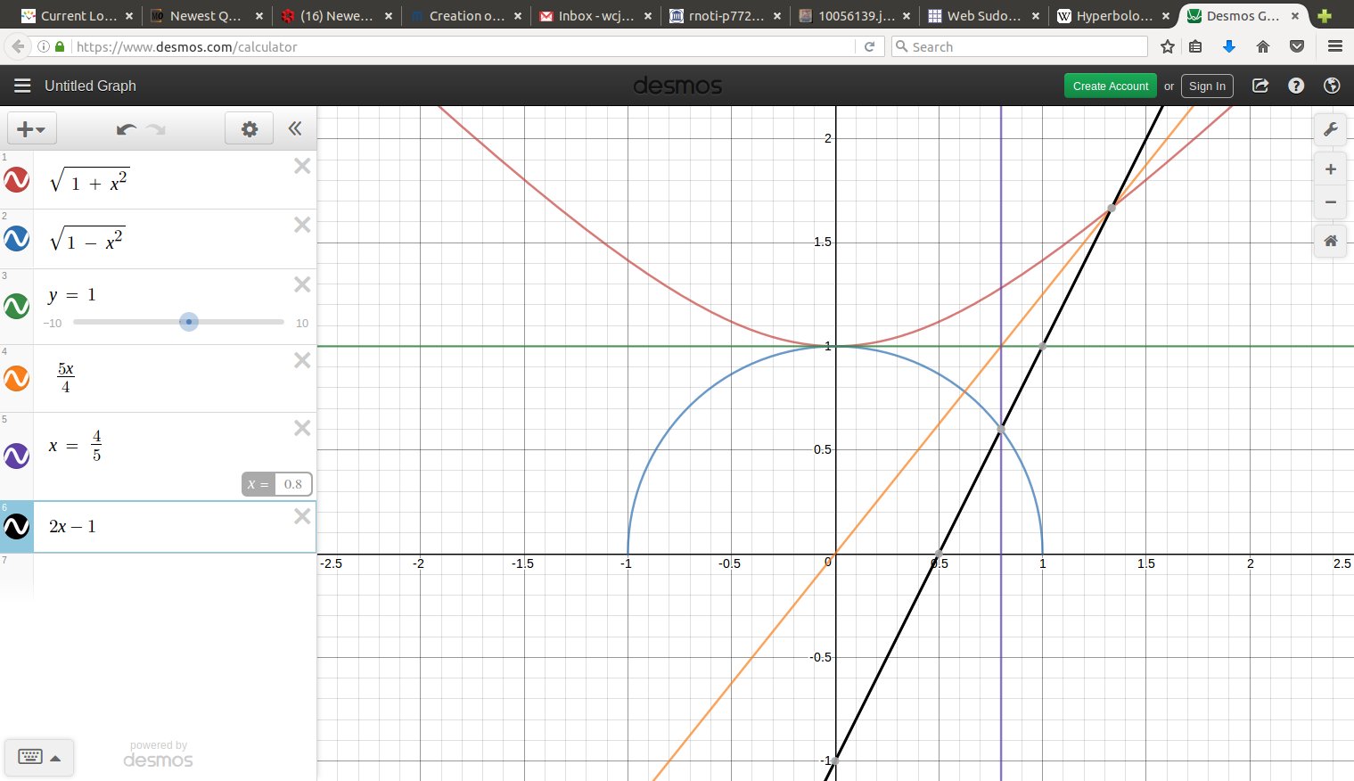
Task: Delete the y=1 expression
Action: [x=302, y=284]
